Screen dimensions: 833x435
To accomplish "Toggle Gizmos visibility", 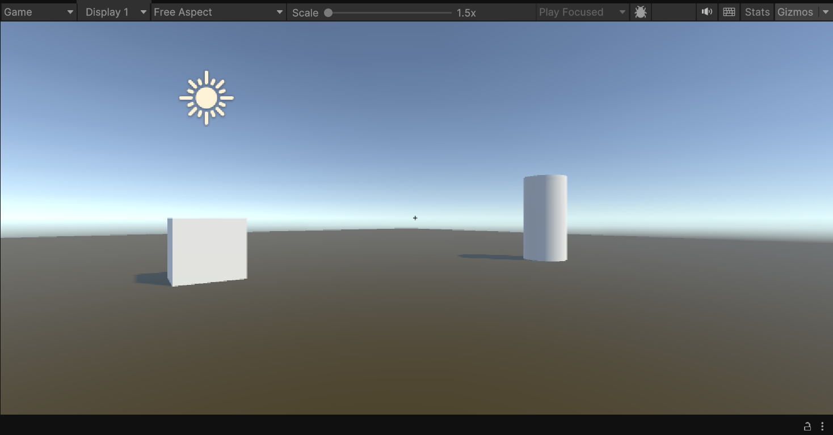I will coord(796,12).
